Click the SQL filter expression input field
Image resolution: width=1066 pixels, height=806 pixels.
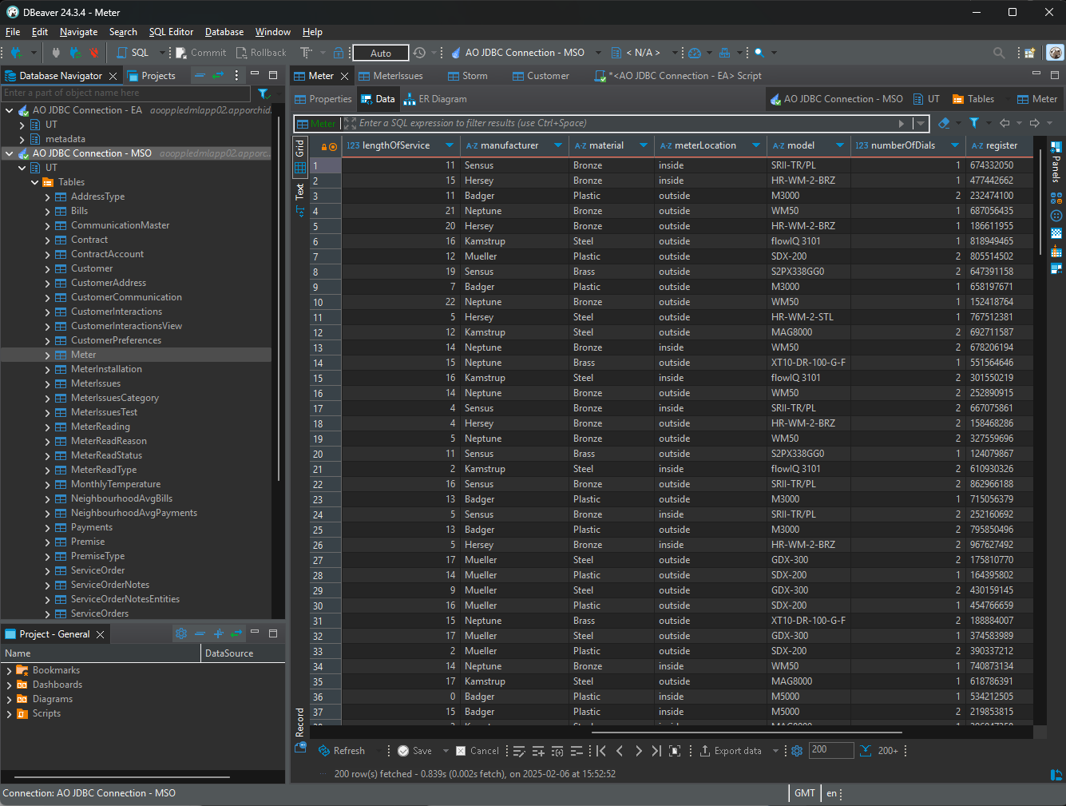(x=623, y=123)
